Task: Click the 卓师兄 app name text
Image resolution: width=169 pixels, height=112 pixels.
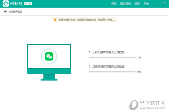Action: [16, 4]
